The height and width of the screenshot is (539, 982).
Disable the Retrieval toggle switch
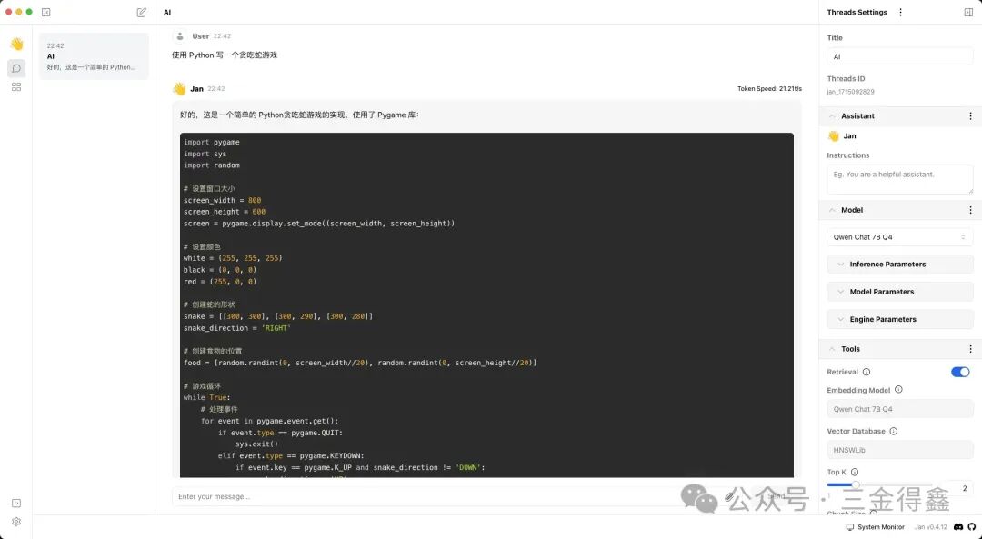[x=960, y=372]
